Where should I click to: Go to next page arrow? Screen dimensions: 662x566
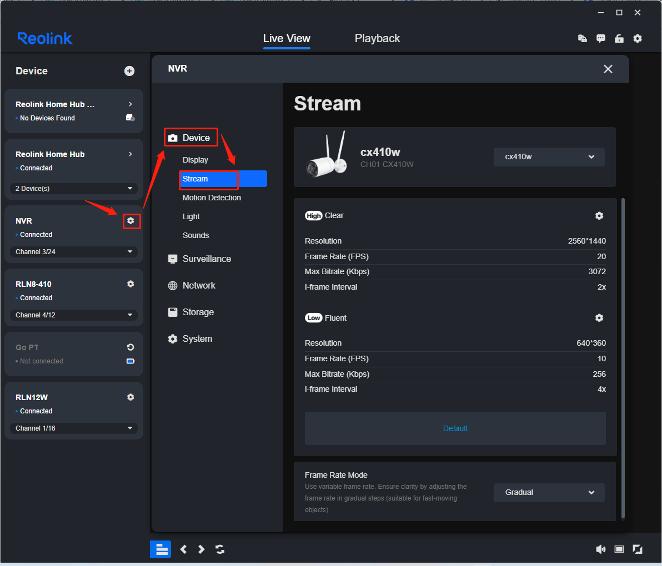(202, 549)
